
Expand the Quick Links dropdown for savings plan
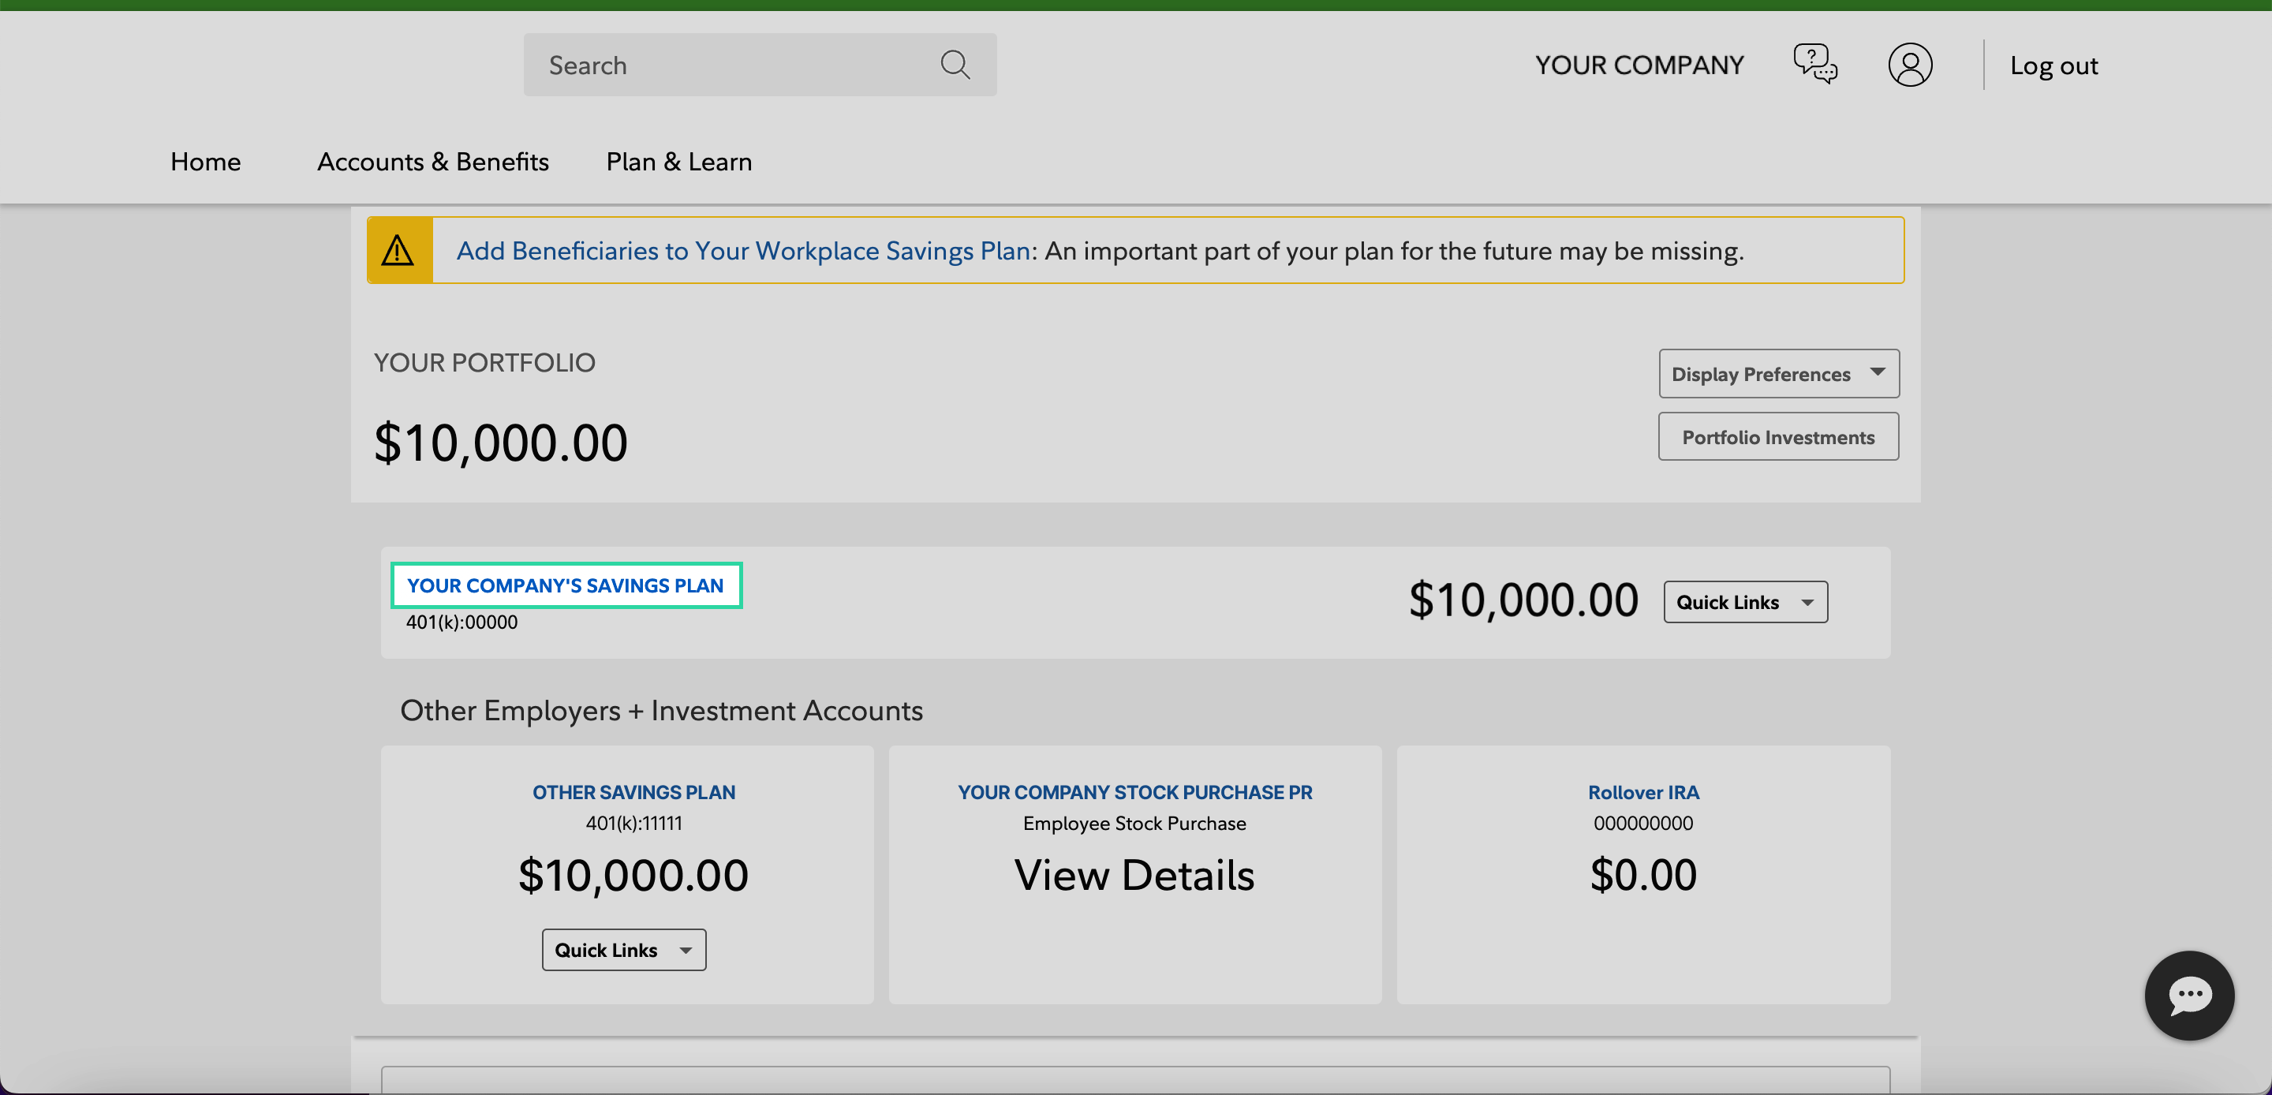point(1744,601)
